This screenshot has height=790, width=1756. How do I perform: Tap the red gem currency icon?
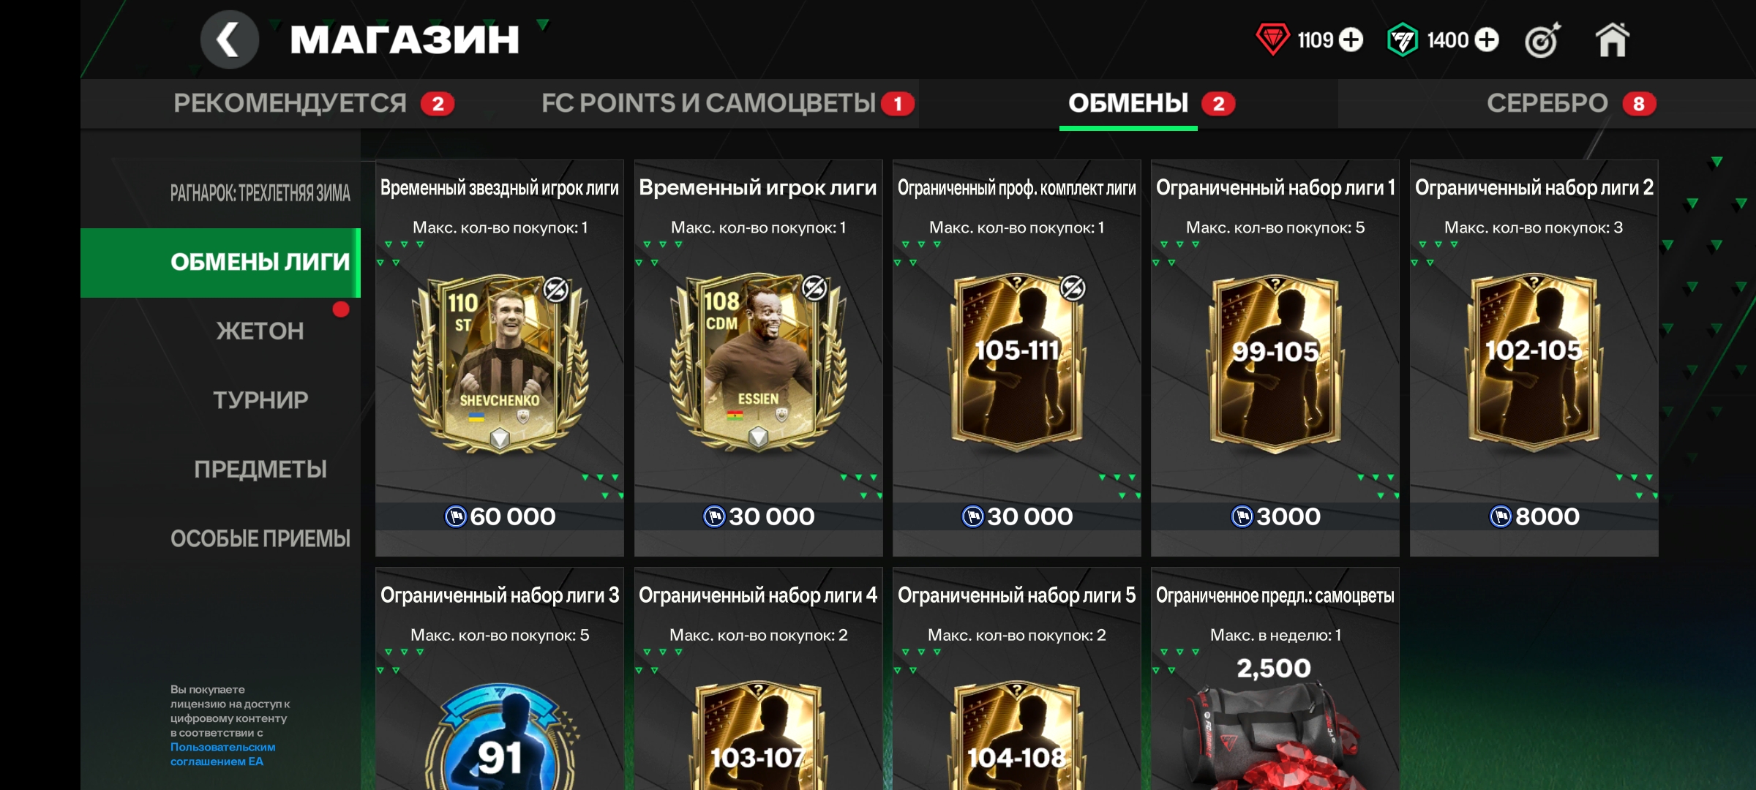pos(1272,39)
